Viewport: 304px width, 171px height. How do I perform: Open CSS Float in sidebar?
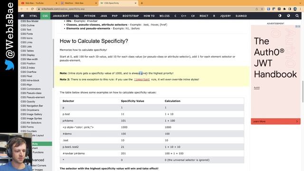[27, 76]
